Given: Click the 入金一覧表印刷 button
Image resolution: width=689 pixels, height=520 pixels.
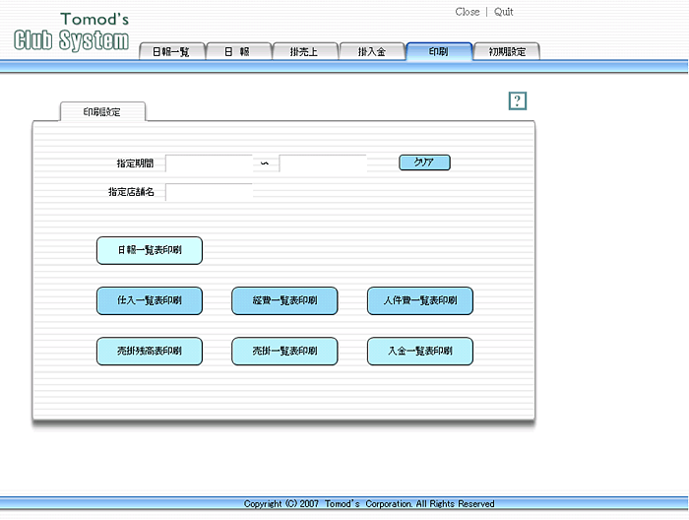Looking at the screenshot, I should tap(420, 352).
